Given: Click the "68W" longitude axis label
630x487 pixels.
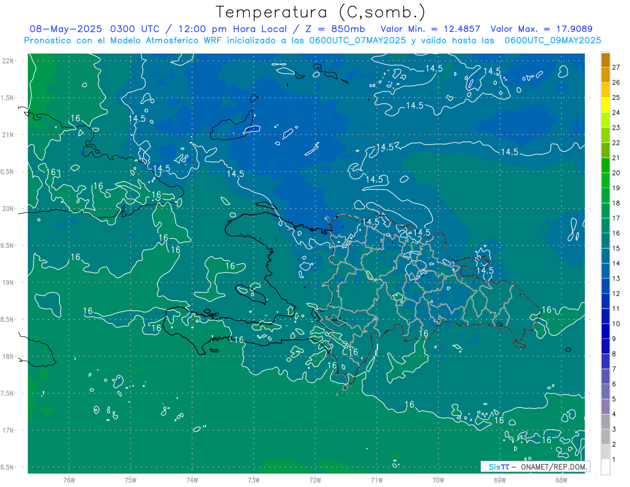Looking at the screenshot, I should (x=561, y=480).
